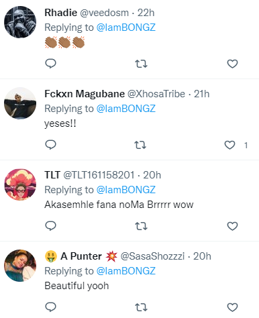This screenshot has height=318, width=259.
Task: Open the @XhosaTribe username
Action: 156,94
